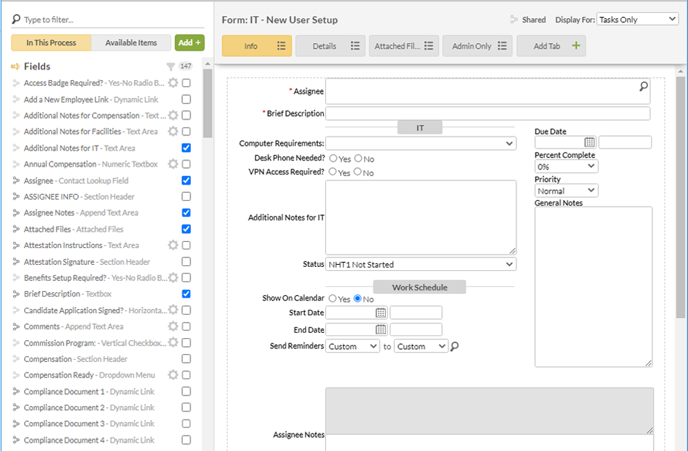The width and height of the screenshot is (688, 451).
Task: Open gear settings for Commission Program
Action: tap(173, 343)
